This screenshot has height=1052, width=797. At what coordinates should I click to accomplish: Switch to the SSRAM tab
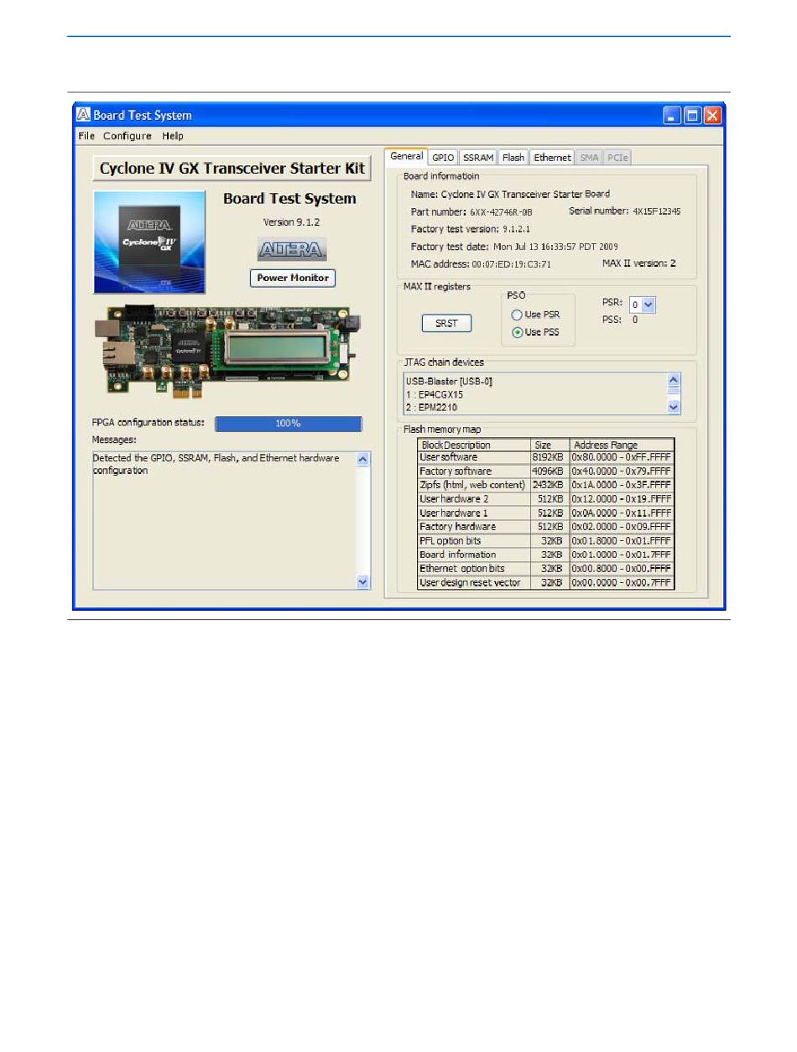[478, 158]
